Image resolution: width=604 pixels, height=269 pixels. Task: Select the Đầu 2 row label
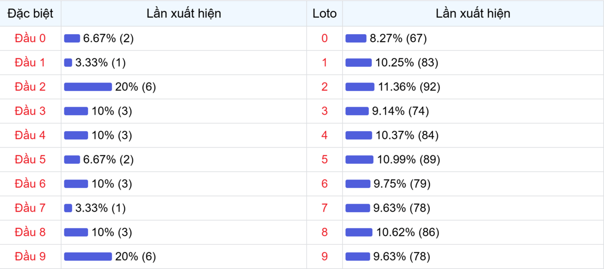[30, 87]
